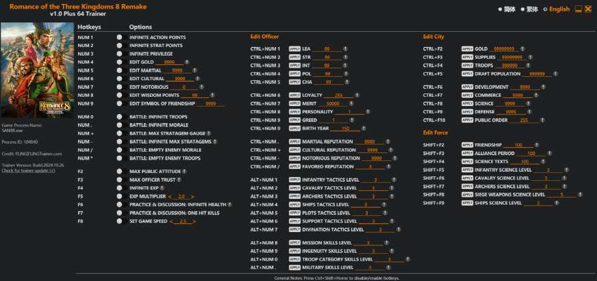The height and width of the screenshot is (281, 597).
Task: Decrease Set Game Speed with left arrow
Action: click(x=172, y=221)
